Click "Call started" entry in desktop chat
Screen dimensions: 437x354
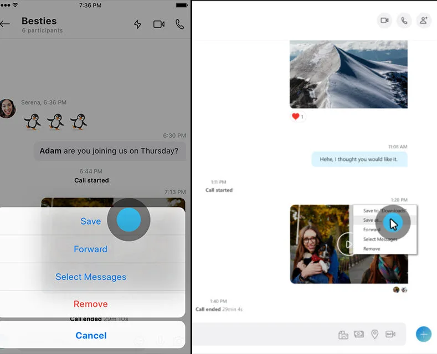tap(219, 190)
